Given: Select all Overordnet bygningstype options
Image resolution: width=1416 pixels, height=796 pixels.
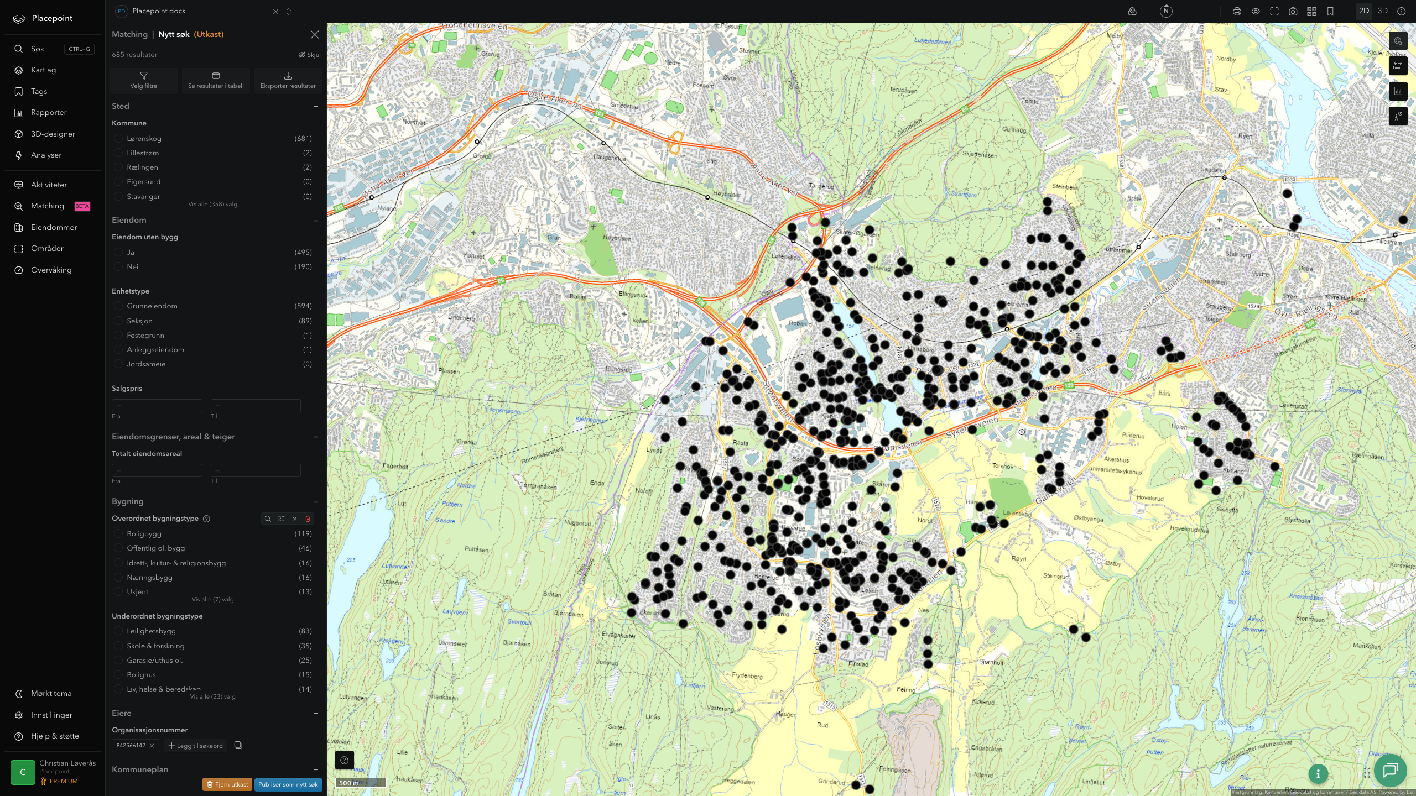Looking at the screenshot, I should tap(282, 519).
